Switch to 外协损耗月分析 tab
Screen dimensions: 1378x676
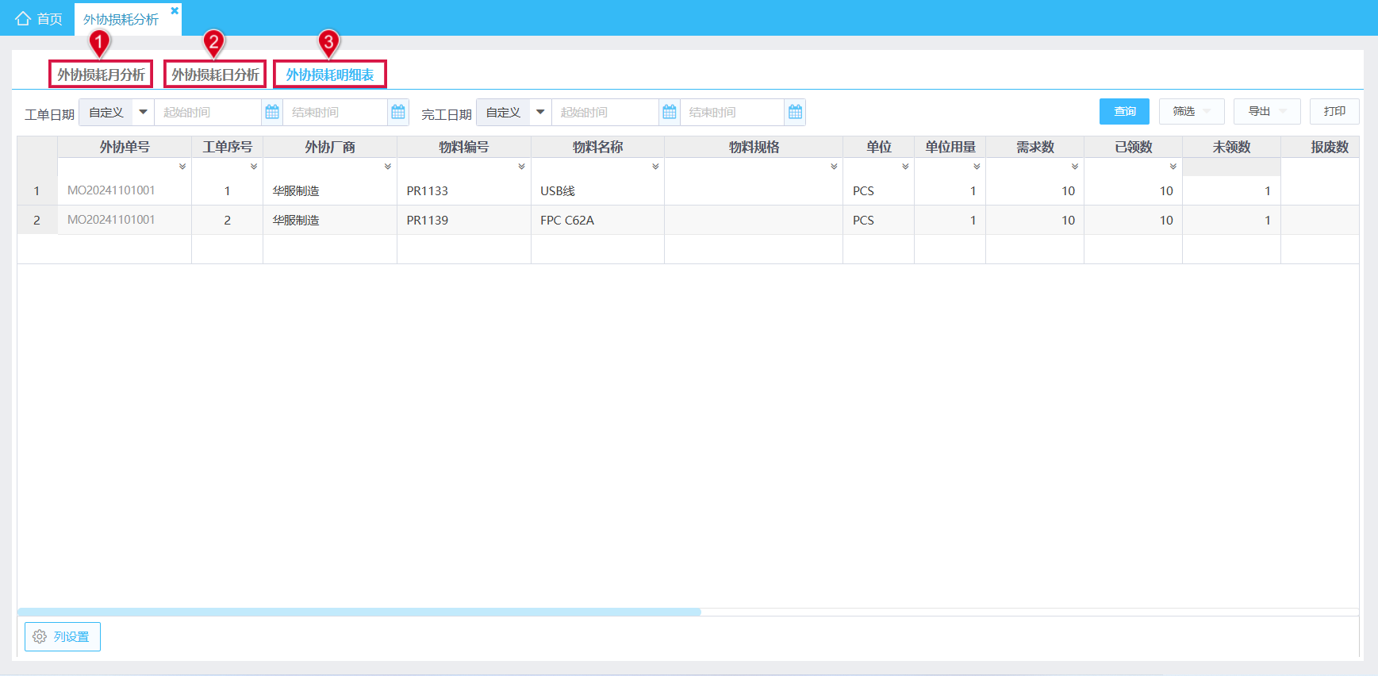(x=101, y=75)
